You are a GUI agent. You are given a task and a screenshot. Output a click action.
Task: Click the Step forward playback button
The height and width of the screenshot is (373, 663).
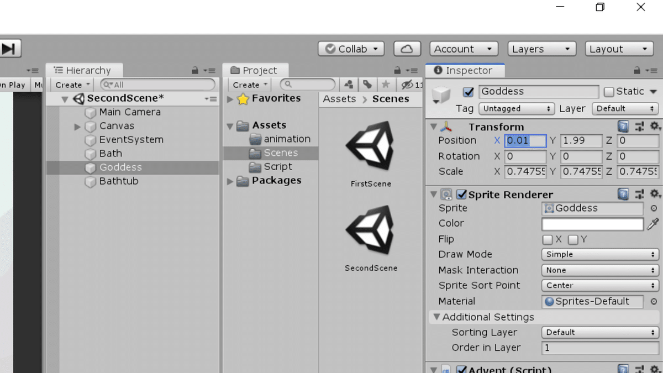9,49
